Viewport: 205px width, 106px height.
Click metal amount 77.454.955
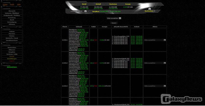[84, 7]
